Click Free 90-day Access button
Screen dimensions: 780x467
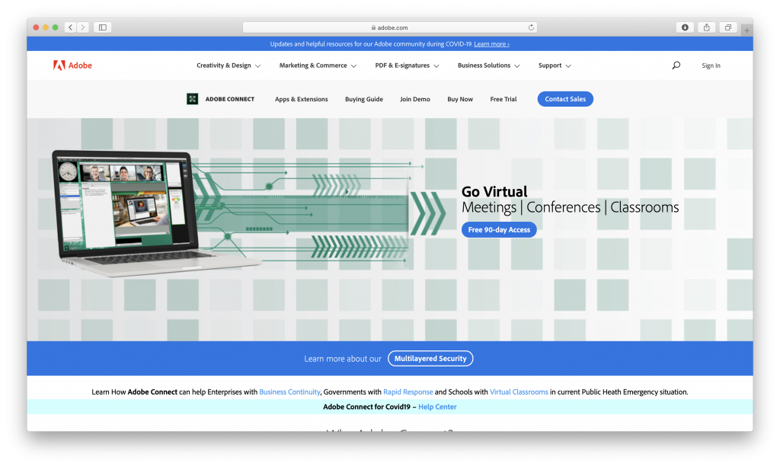pos(499,230)
